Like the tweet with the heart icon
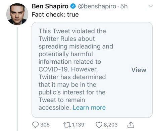The height and width of the screenshot is (131, 159). pos(99,125)
